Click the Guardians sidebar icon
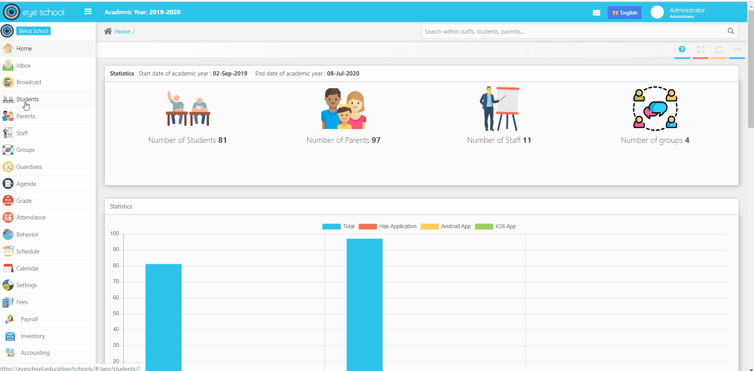Image resolution: width=754 pixels, height=371 pixels. pyautogui.click(x=8, y=167)
